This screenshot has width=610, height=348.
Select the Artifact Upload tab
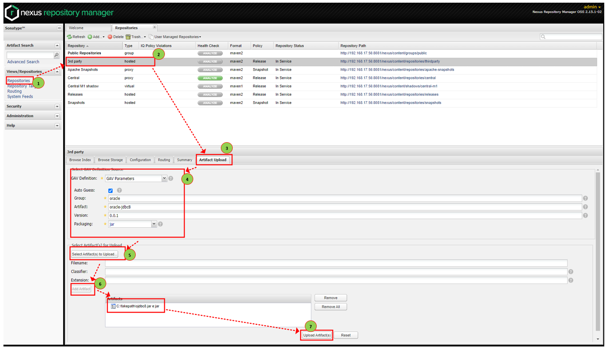pos(213,160)
